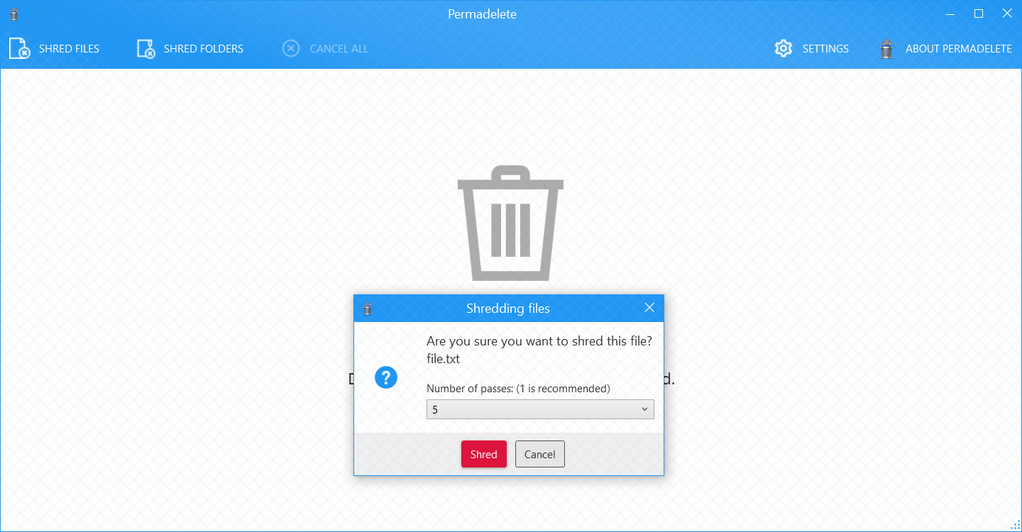Screen dimensions: 1022x532
Task: Click the shredder icon in Shredding files title bar
Action: [x=368, y=309]
